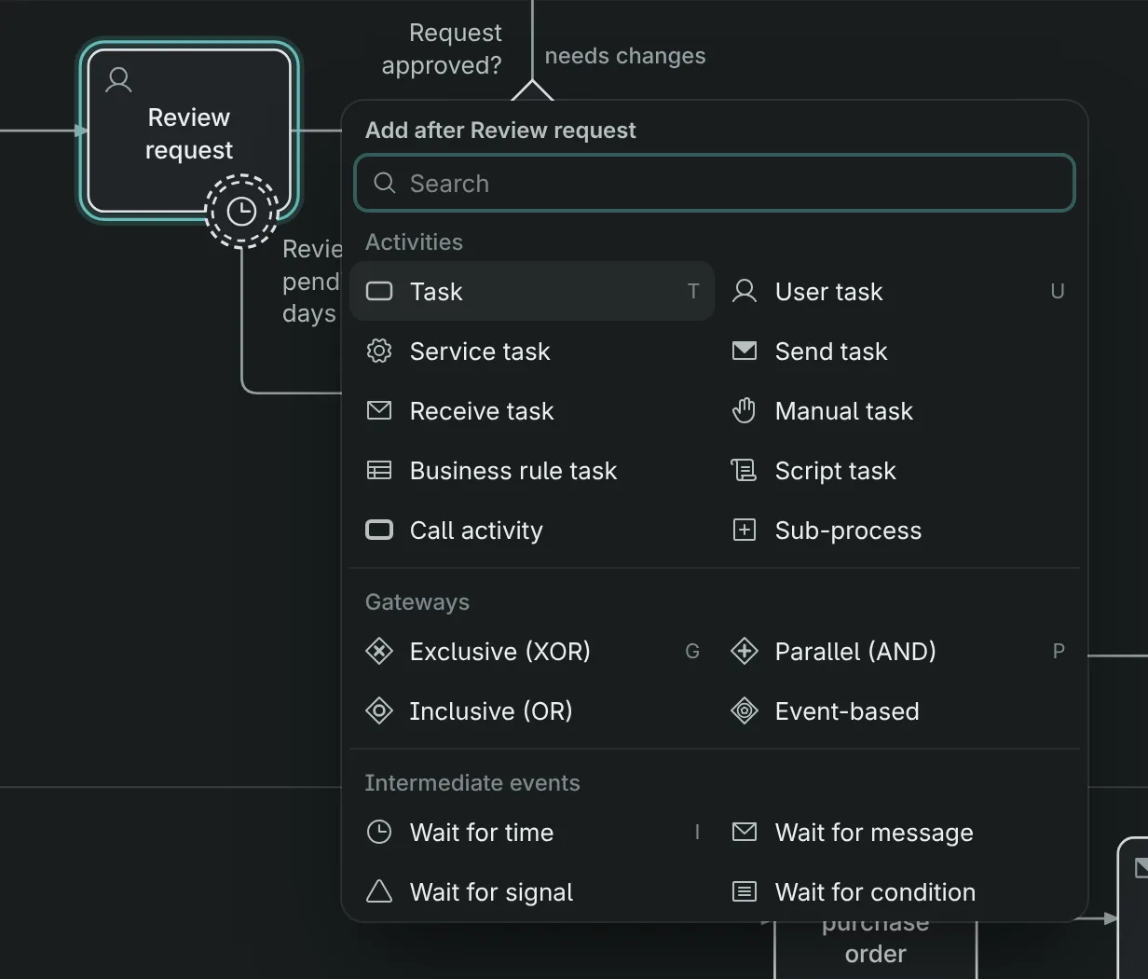The width and height of the screenshot is (1148, 979).
Task: Add an Exclusive (XOR) gateway
Action: tap(532, 651)
